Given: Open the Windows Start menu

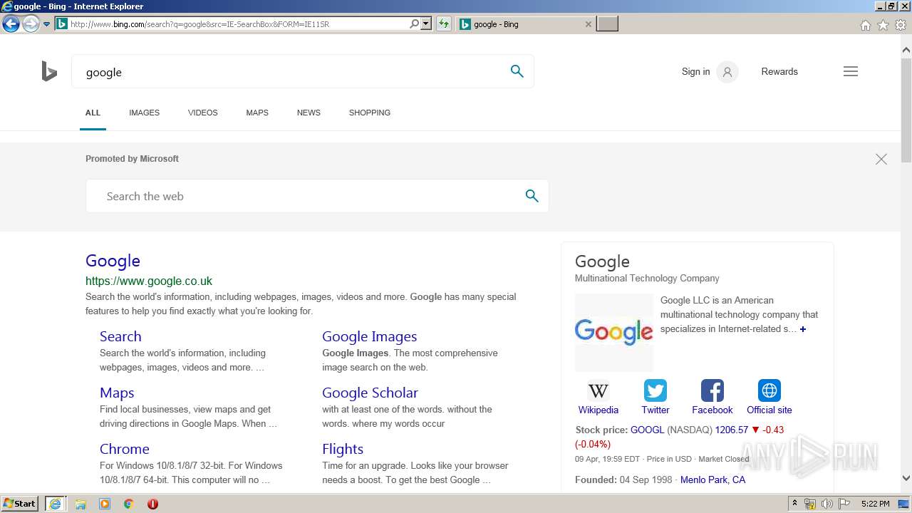Looking at the screenshot, I should click(20, 503).
